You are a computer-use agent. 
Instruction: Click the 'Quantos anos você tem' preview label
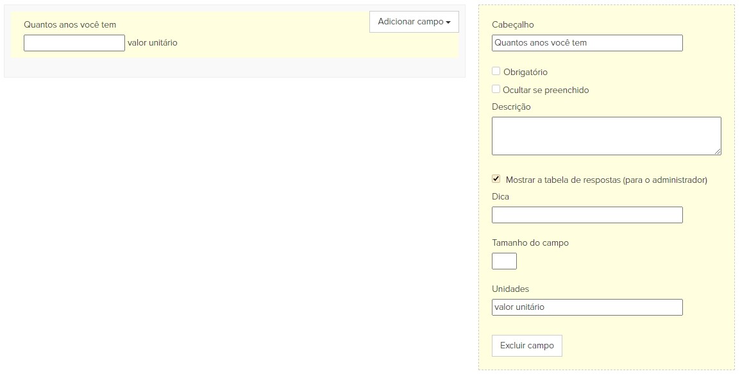70,24
